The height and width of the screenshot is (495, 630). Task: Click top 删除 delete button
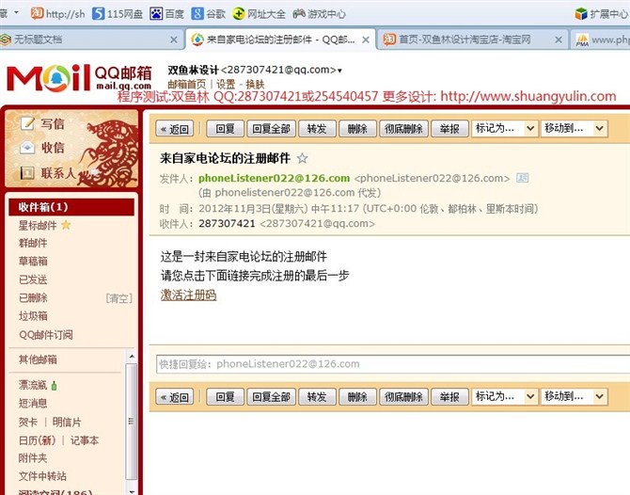pyautogui.click(x=357, y=129)
